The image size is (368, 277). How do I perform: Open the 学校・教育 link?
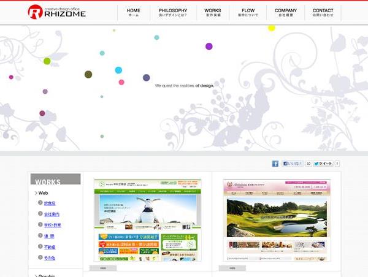coord(53,225)
